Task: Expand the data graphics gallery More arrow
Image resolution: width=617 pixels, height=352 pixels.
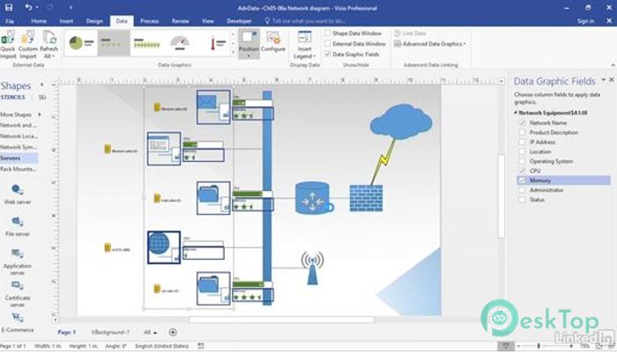Action: pyautogui.click(x=233, y=52)
